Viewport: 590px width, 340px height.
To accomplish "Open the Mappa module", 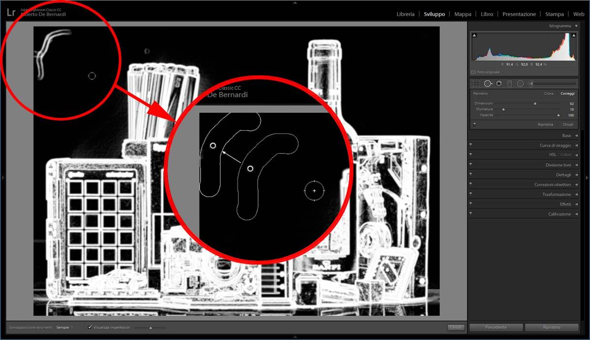I will [463, 14].
